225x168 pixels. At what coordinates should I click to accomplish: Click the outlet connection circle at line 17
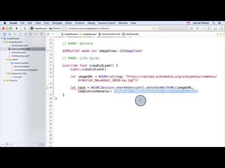tap(47, 51)
